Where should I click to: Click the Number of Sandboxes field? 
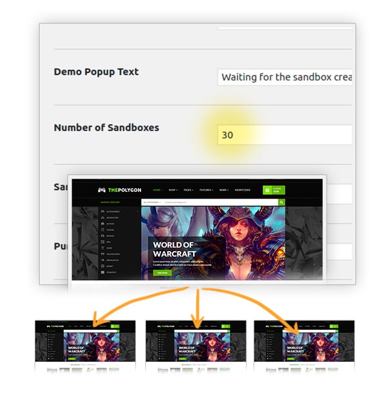284,135
